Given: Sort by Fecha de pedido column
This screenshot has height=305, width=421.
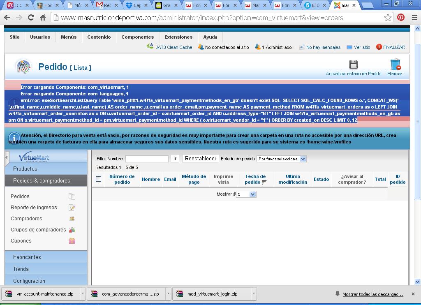Looking at the screenshot, I should (255, 179).
